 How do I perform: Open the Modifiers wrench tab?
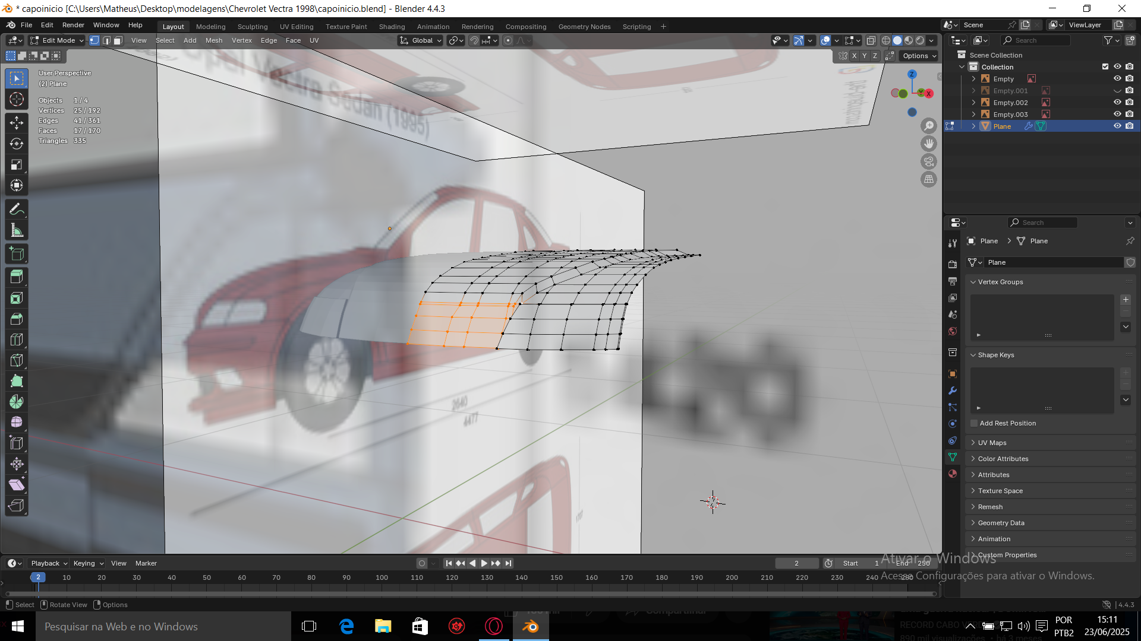pos(953,391)
